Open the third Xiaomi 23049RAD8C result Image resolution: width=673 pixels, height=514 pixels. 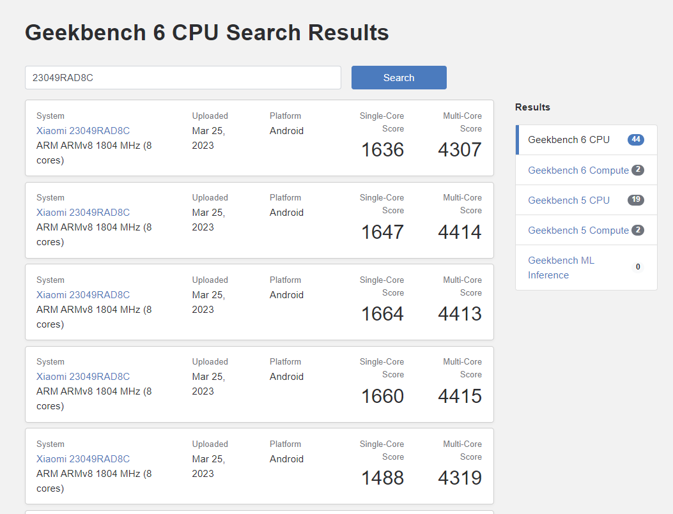point(82,294)
